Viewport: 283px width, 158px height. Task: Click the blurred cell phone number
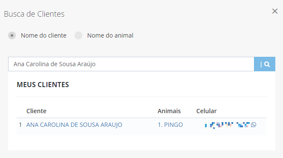[227, 125]
